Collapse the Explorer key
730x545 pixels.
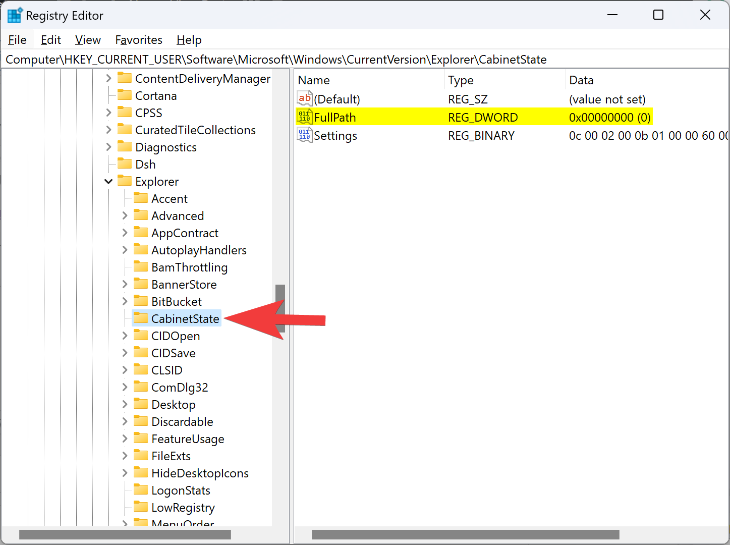108,181
